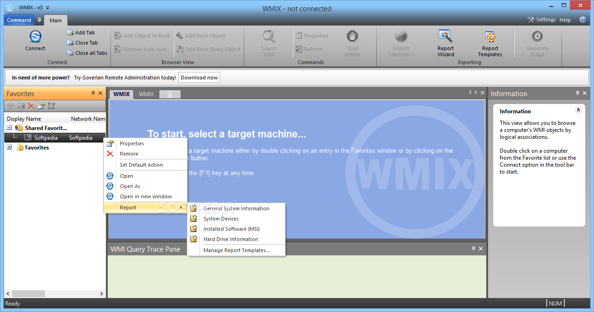The image size is (594, 312).
Task: Click the Add Tab icon
Action: [70, 32]
